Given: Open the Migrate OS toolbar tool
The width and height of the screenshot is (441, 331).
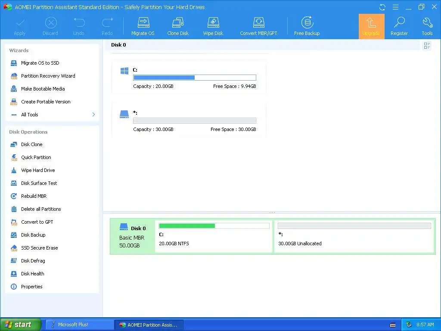Looking at the screenshot, I should tap(143, 27).
